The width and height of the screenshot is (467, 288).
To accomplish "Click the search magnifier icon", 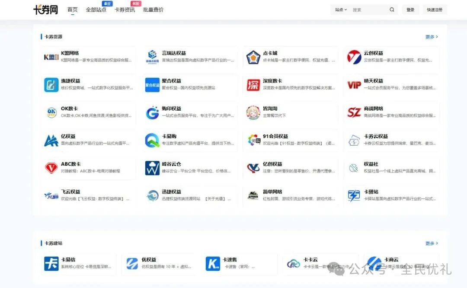I will [x=392, y=10].
